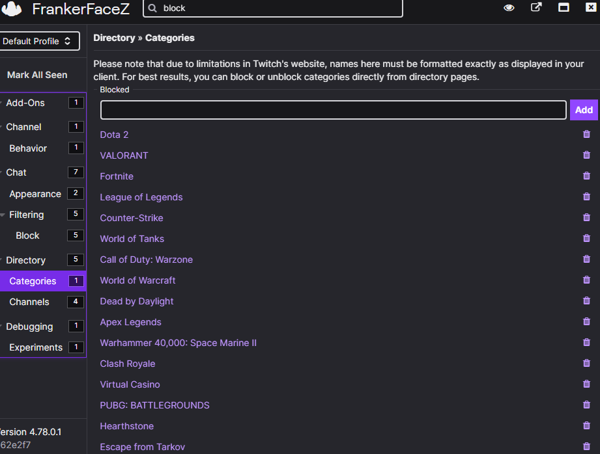
Task: Collapse the Filtering section arrow
Action: (3, 215)
